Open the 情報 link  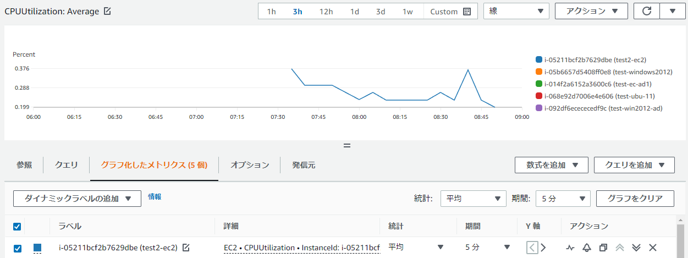(155, 196)
